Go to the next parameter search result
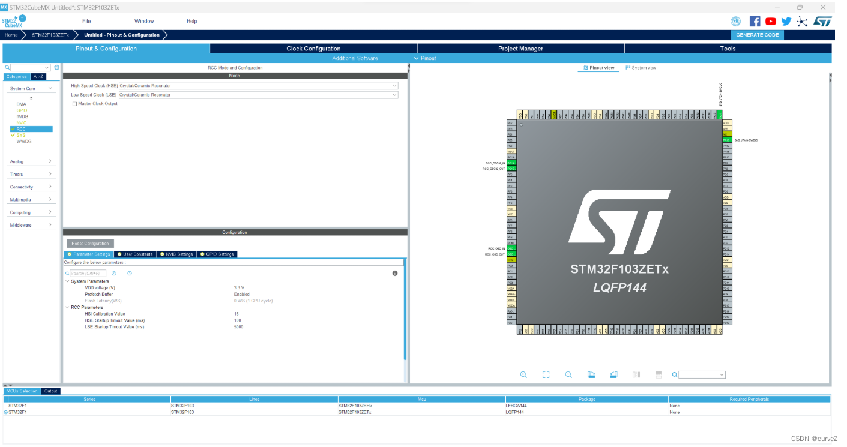 click(x=129, y=274)
